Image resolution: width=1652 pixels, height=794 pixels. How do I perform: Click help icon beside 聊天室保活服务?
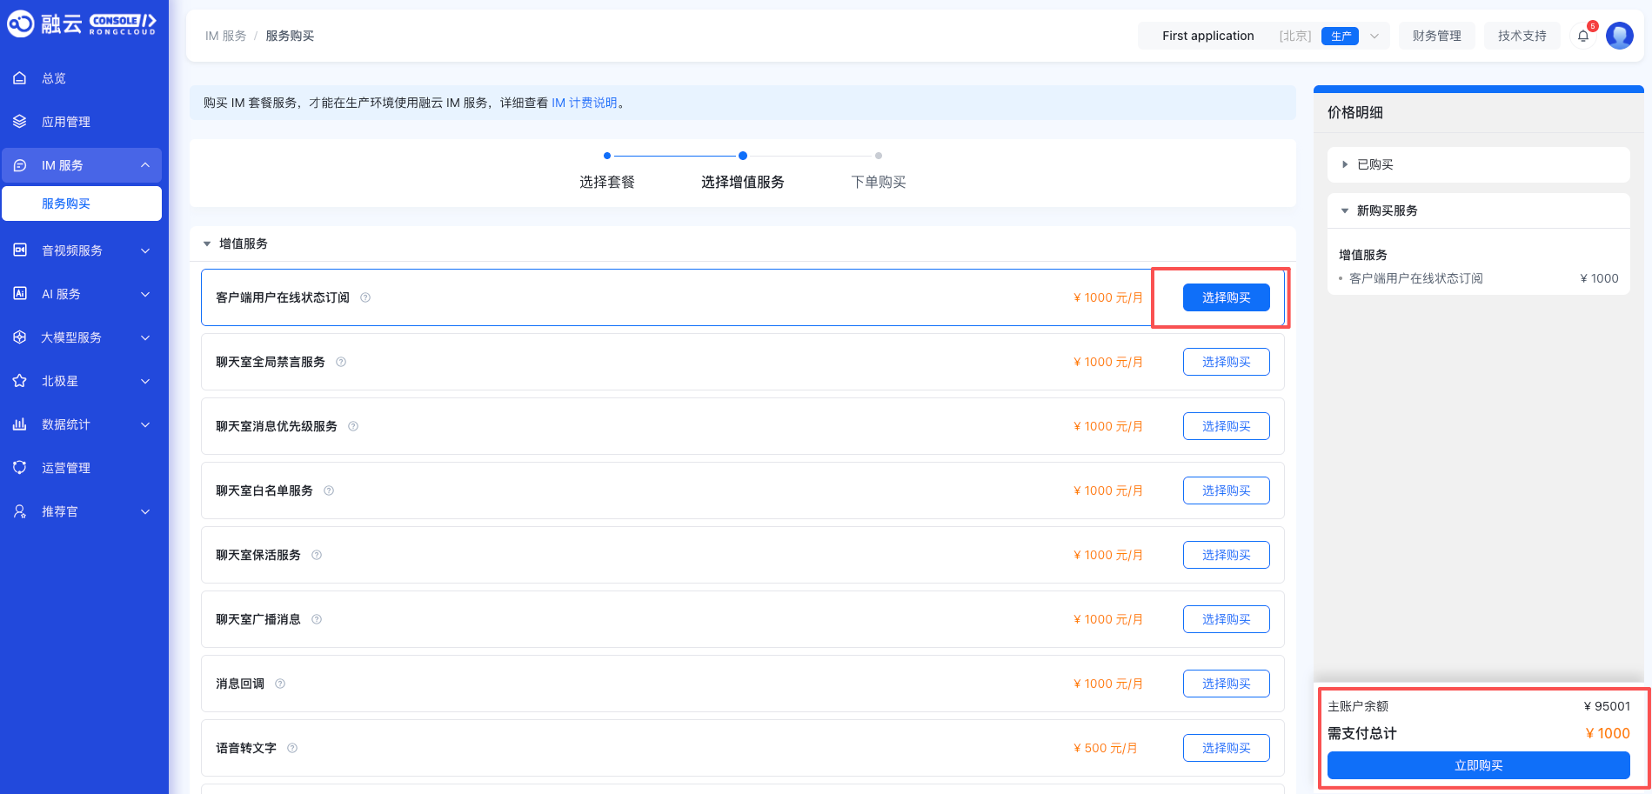tap(317, 555)
